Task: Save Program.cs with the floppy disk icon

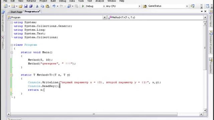Action: [26, 6]
